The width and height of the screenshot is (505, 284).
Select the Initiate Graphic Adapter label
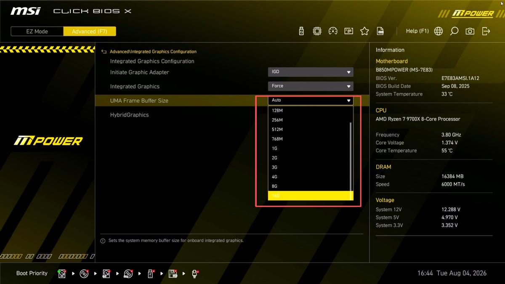pos(139,72)
